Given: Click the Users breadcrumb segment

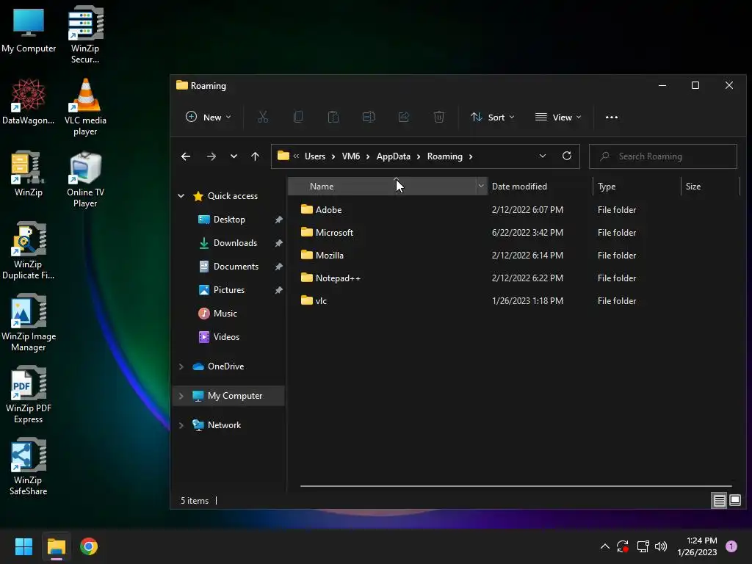Looking at the screenshot, I should [x=314, y=156].
